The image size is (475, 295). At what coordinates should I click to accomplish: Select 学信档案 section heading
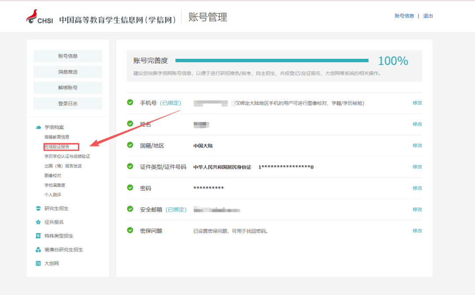pyautogui.click(x=54, y=127)
